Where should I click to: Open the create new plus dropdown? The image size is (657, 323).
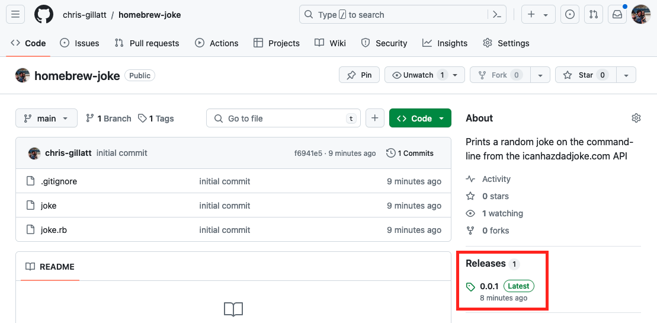(538, 14)
